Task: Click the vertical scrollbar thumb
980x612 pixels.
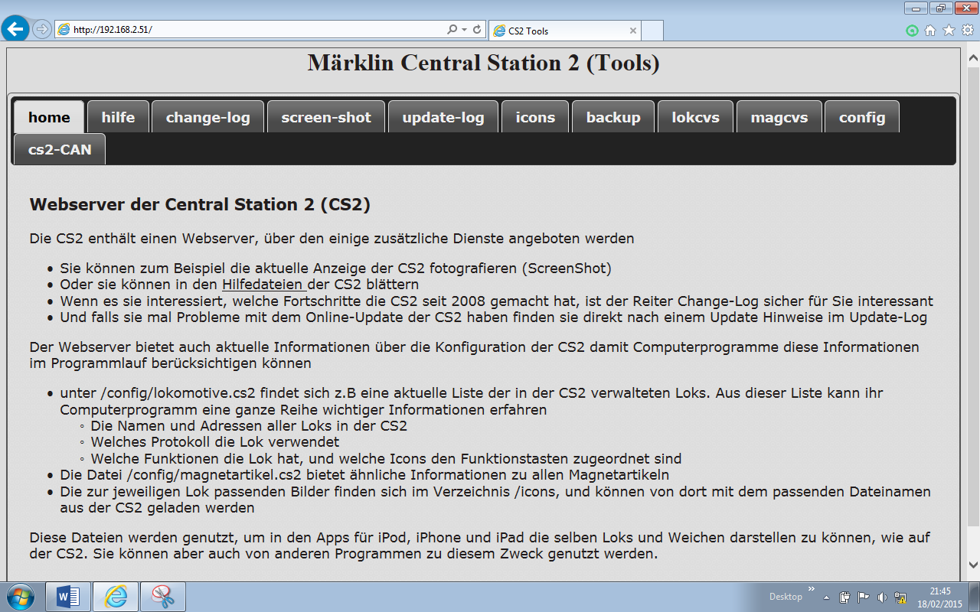Action: click(x=973, y=297)
